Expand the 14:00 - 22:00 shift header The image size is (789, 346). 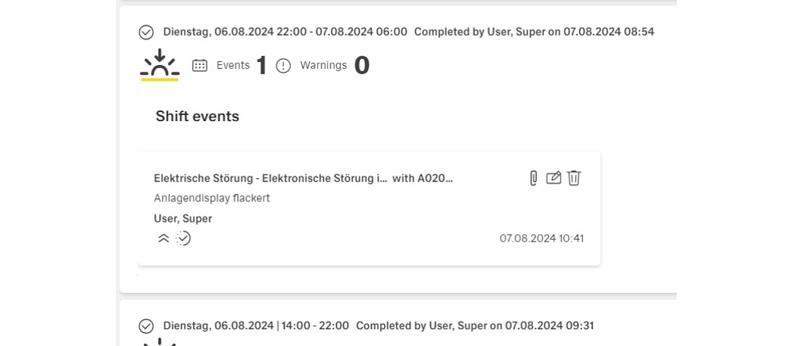(256, 326)
